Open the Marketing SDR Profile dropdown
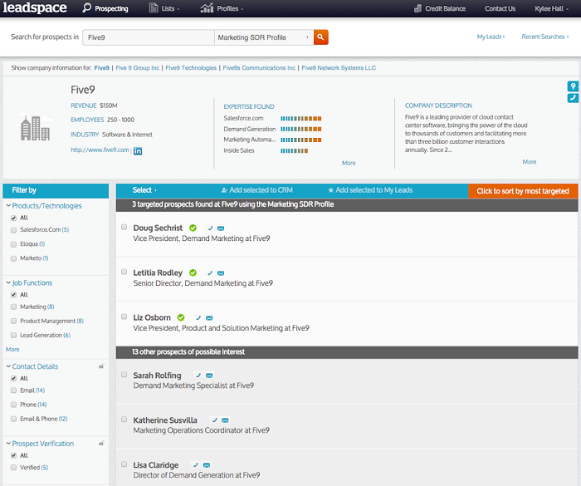This screenshot has height=486, width=581. 264,37
